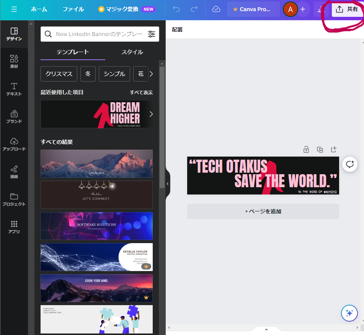The width and height of the screenshot is (364, 335).
Task: Open マジック変換 feature
Action: click(x=127, y=9)
